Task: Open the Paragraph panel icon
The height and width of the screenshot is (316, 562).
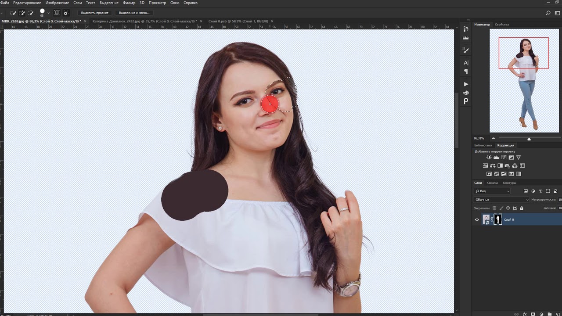Action: point(466,71)
